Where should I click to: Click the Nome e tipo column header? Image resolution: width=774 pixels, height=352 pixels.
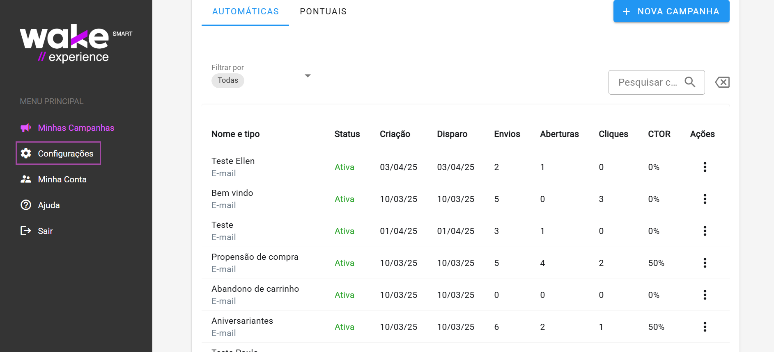235,134
